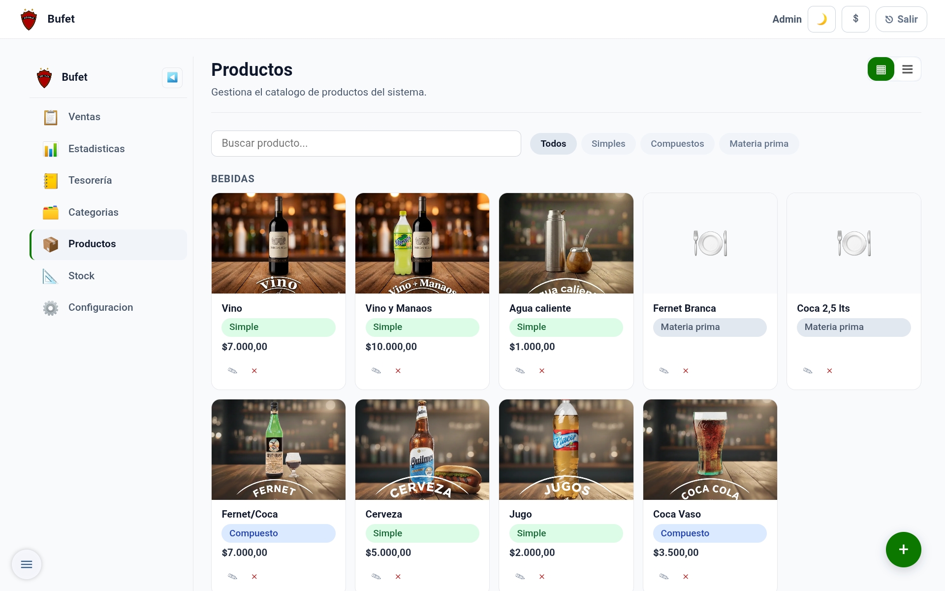This screenshot has height=591, width=945.
Task: Open the Coca Vaso product image
Action: point(710,450)
